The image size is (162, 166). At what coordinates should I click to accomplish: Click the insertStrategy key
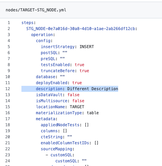coord(58,47)
